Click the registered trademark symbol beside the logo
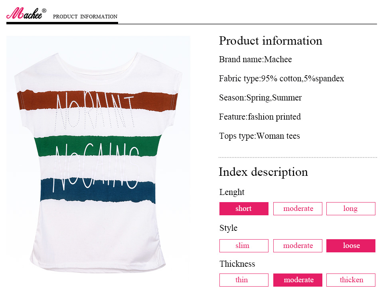This screenshot has height=299, width=383. [x=44, y=11]
